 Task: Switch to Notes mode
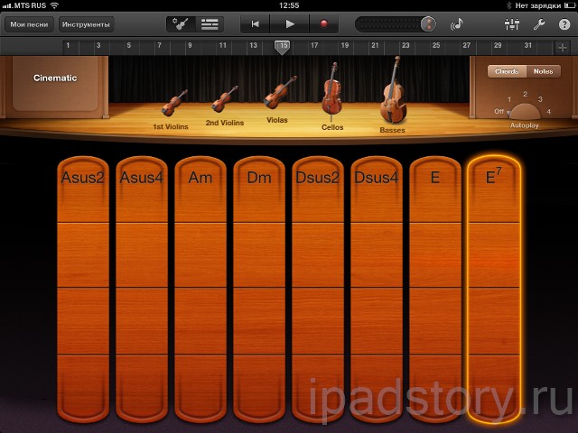(x=544, y=71)
